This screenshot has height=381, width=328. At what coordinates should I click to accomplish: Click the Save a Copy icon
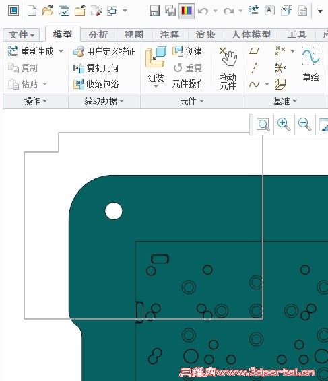(170, 11)
